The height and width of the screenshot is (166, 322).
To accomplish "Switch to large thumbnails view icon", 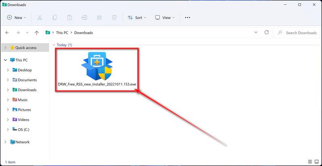I will pyautogui.click(x=316, y=162).
